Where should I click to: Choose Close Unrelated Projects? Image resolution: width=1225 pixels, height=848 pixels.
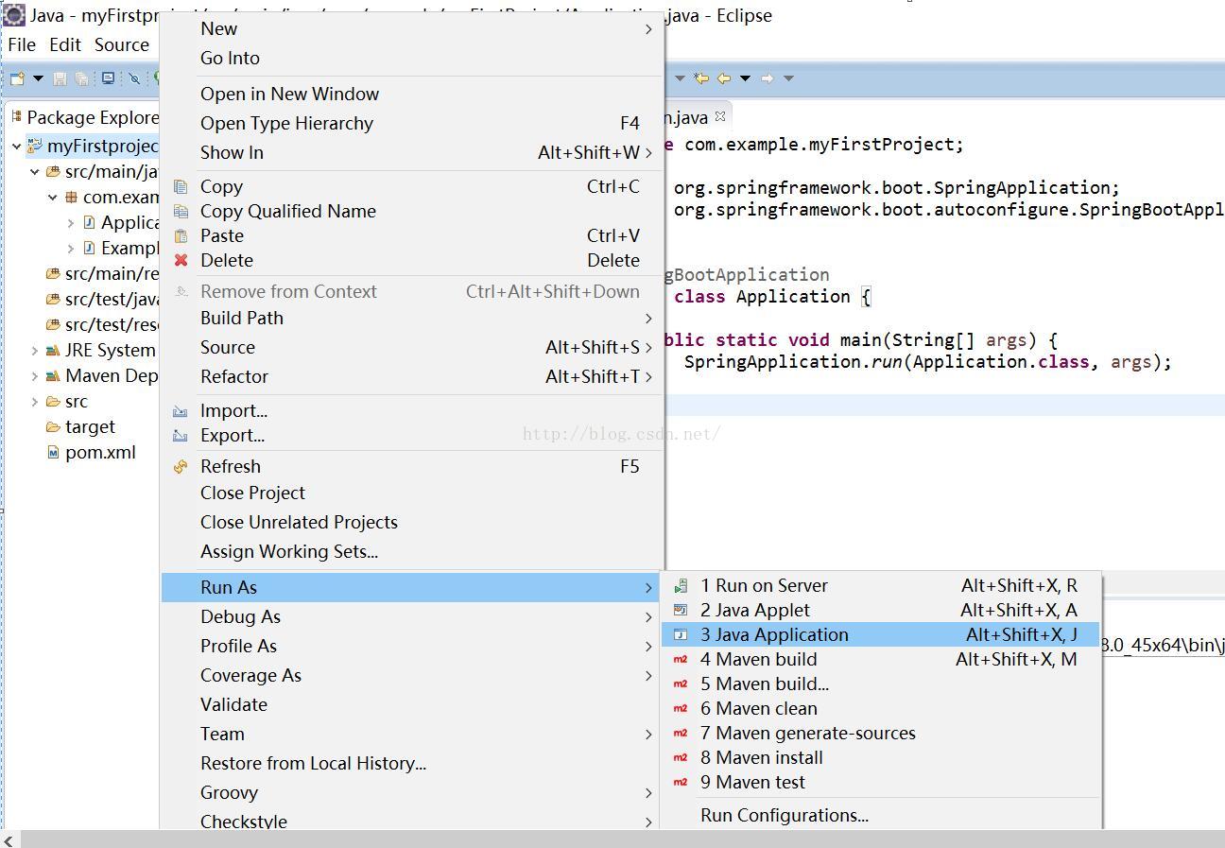(412, 522)
